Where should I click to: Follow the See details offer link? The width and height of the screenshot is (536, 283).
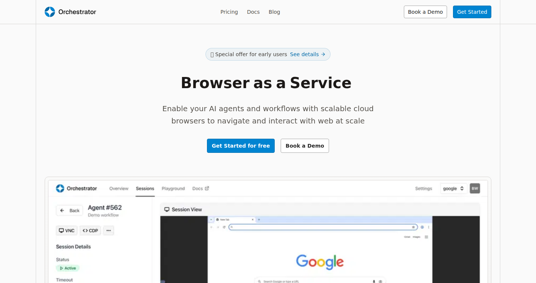click(x=307, y=54)
